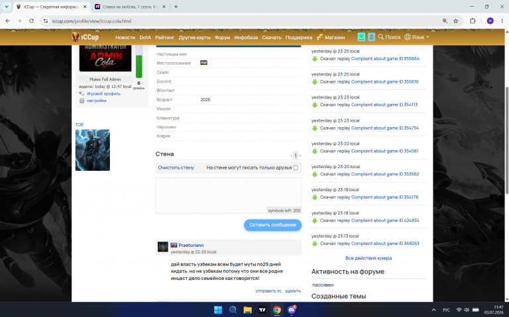
Task: Toggle the friends-only wall posting checkbox
Action: pos(296,167)
